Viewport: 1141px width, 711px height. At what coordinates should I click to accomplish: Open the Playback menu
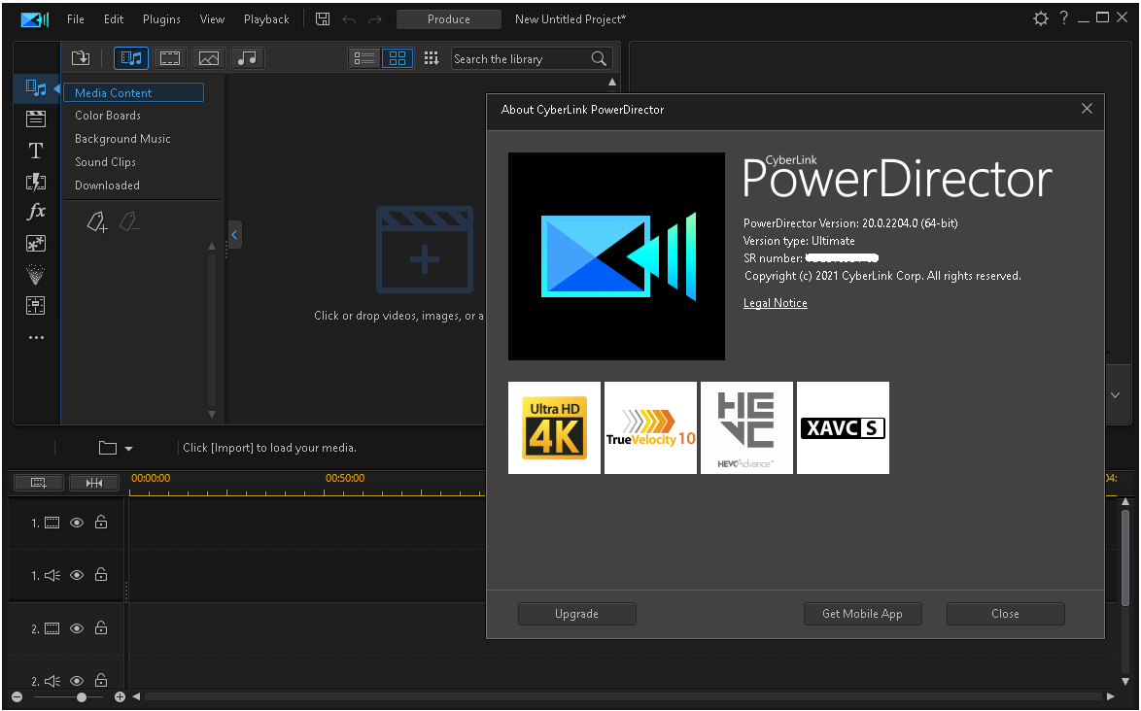pyautogui.click(x=266, y=19)
